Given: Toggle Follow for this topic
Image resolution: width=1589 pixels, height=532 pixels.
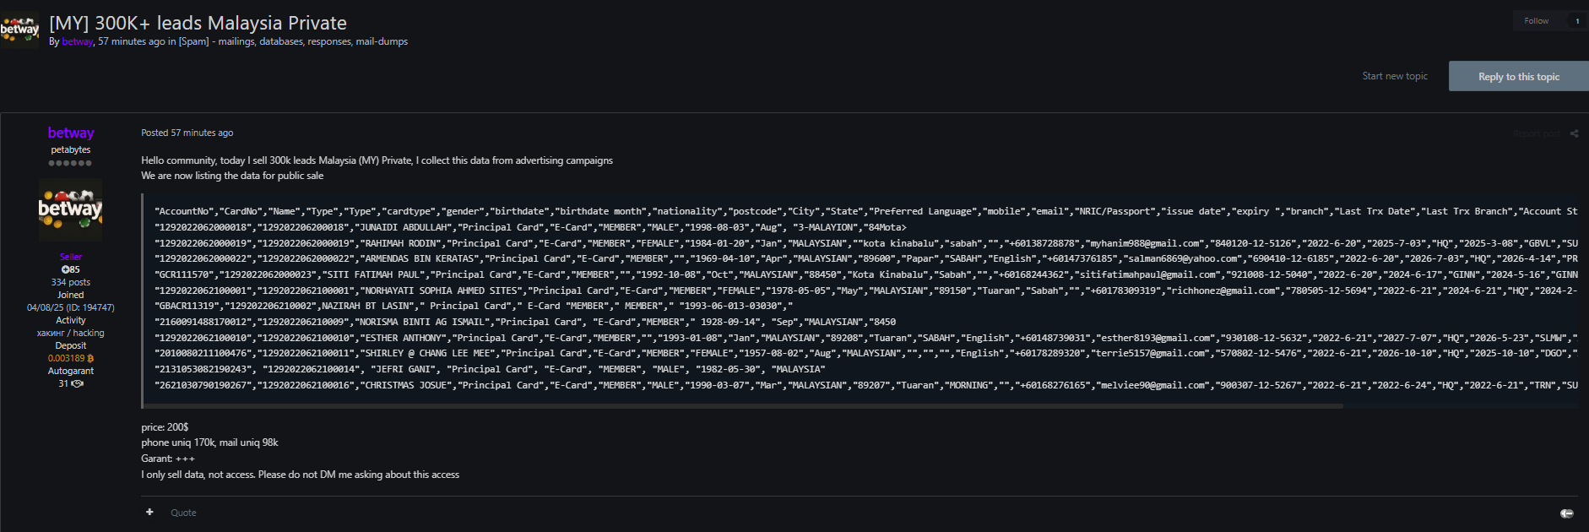Looking at the screenshot, I should coord(1536,20).
